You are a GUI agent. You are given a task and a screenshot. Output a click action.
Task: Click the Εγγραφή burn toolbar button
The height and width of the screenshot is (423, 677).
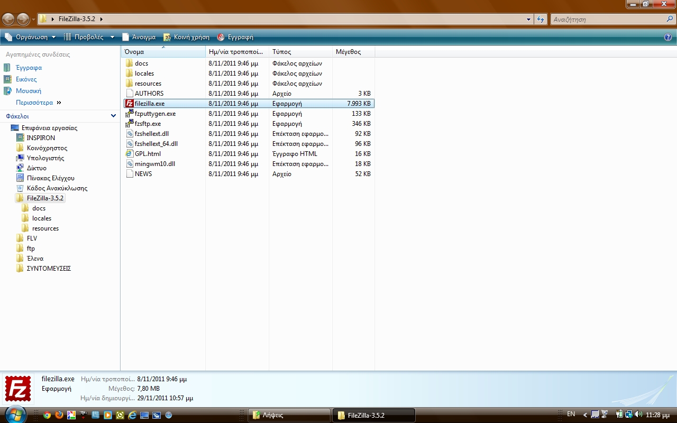pos(235,37)
